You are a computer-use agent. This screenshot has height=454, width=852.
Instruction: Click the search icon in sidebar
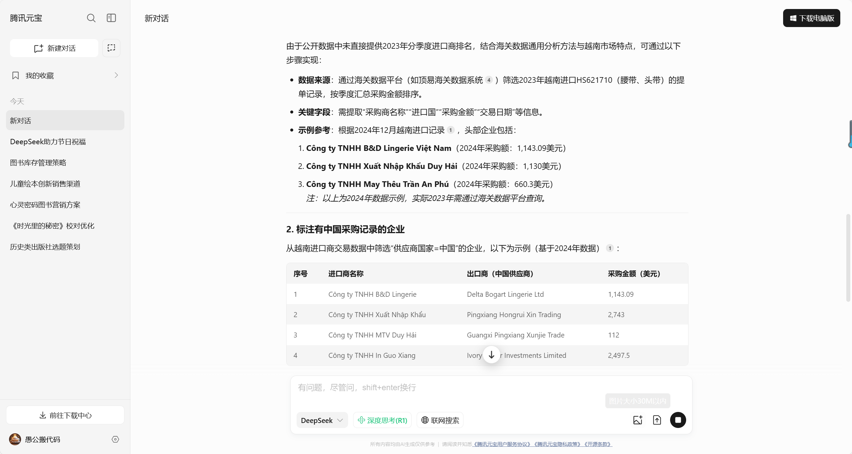pos(91,18)
